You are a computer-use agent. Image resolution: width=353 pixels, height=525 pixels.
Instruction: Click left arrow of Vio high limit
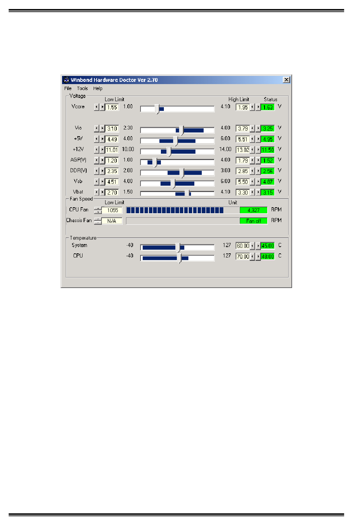(252, 128)
